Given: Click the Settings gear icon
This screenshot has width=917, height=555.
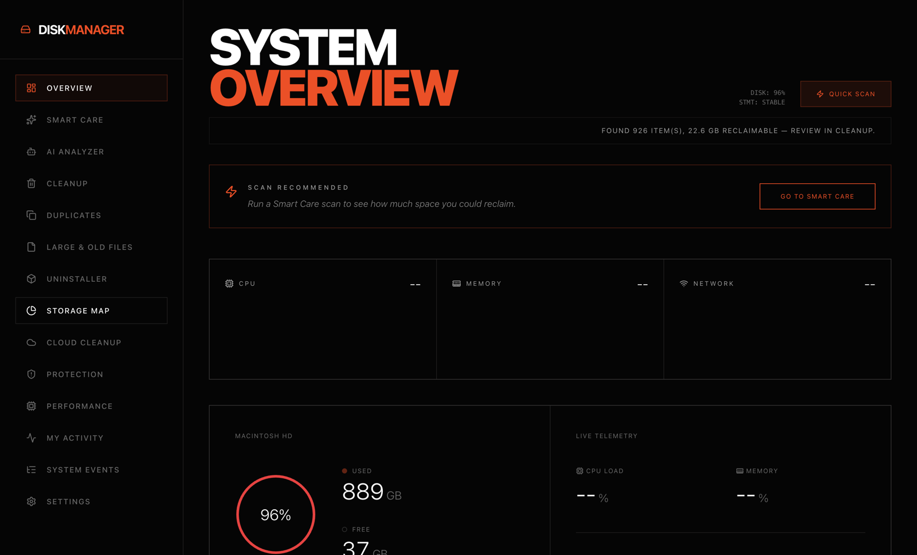Looking at the screenshot, I should pyautogui.click(x=32, y=501).
